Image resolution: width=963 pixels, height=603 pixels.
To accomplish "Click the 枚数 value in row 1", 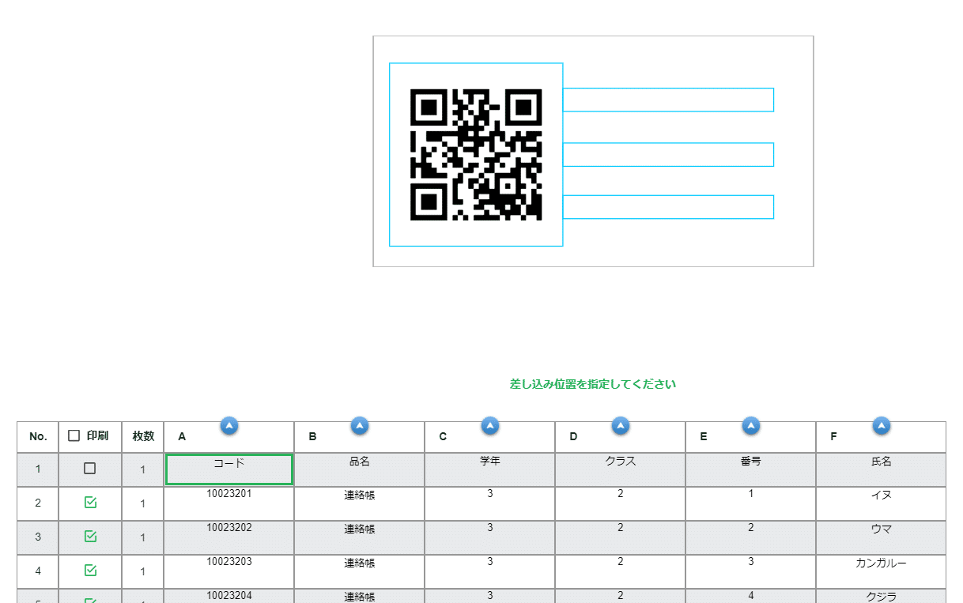I will coord(143,469).
